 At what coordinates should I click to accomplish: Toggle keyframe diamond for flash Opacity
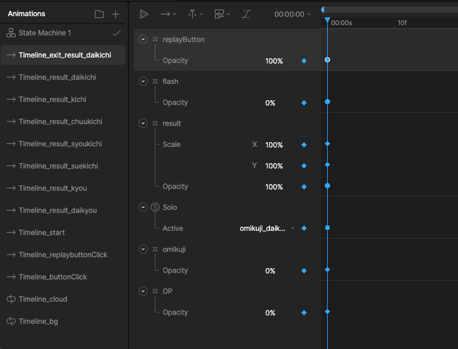click(304, 103)
